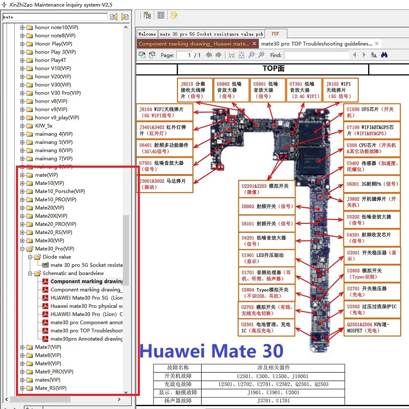Screen dimensions: 409x409
Task: Click the search-next icon beside the search box
Action: click(x=125, y=17)
